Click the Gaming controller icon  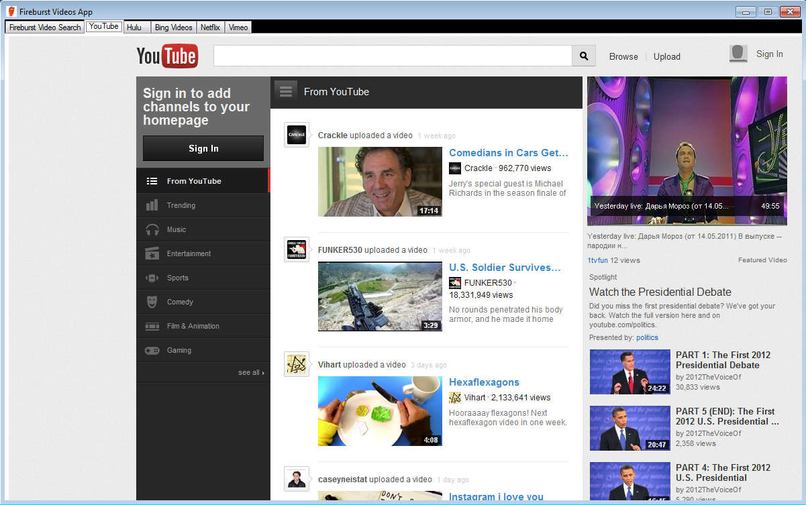point(152,350)
